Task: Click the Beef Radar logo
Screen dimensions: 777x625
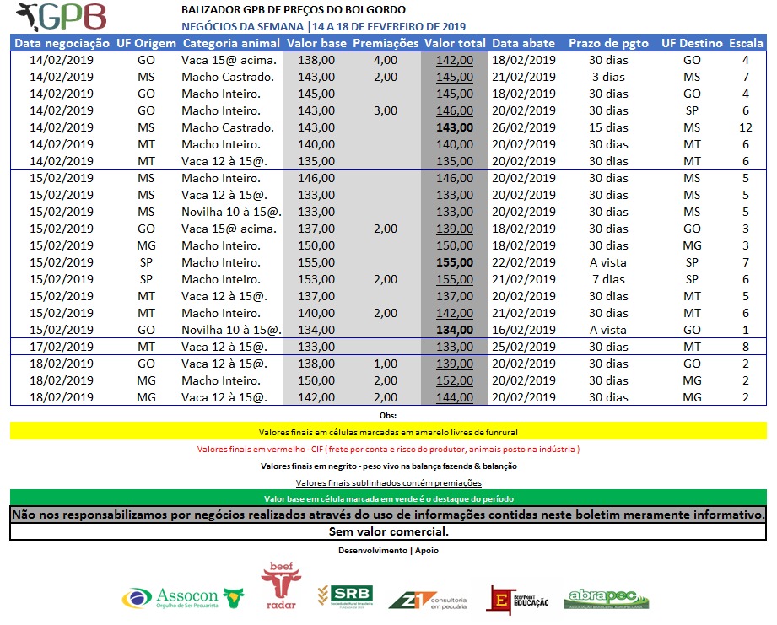Action: (x=281, y=585)
